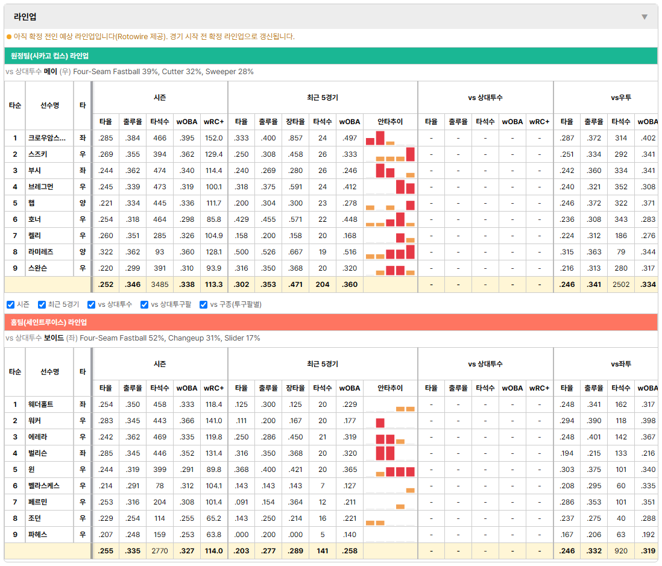Click 라미레즈 hit-trend bar chart
This screenshot has width=662, height=566.
tap(390, 252)
